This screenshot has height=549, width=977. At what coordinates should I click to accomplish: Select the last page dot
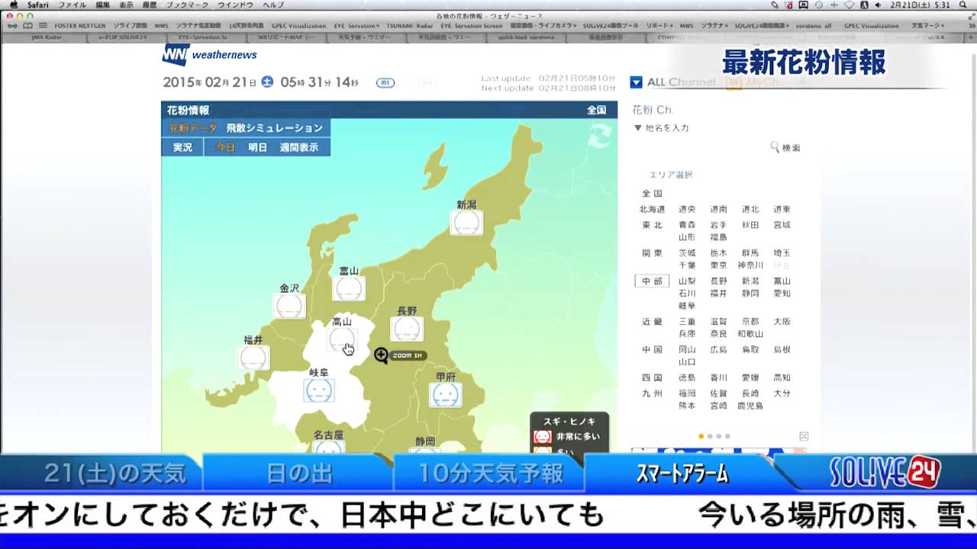(x=727, y=436)
